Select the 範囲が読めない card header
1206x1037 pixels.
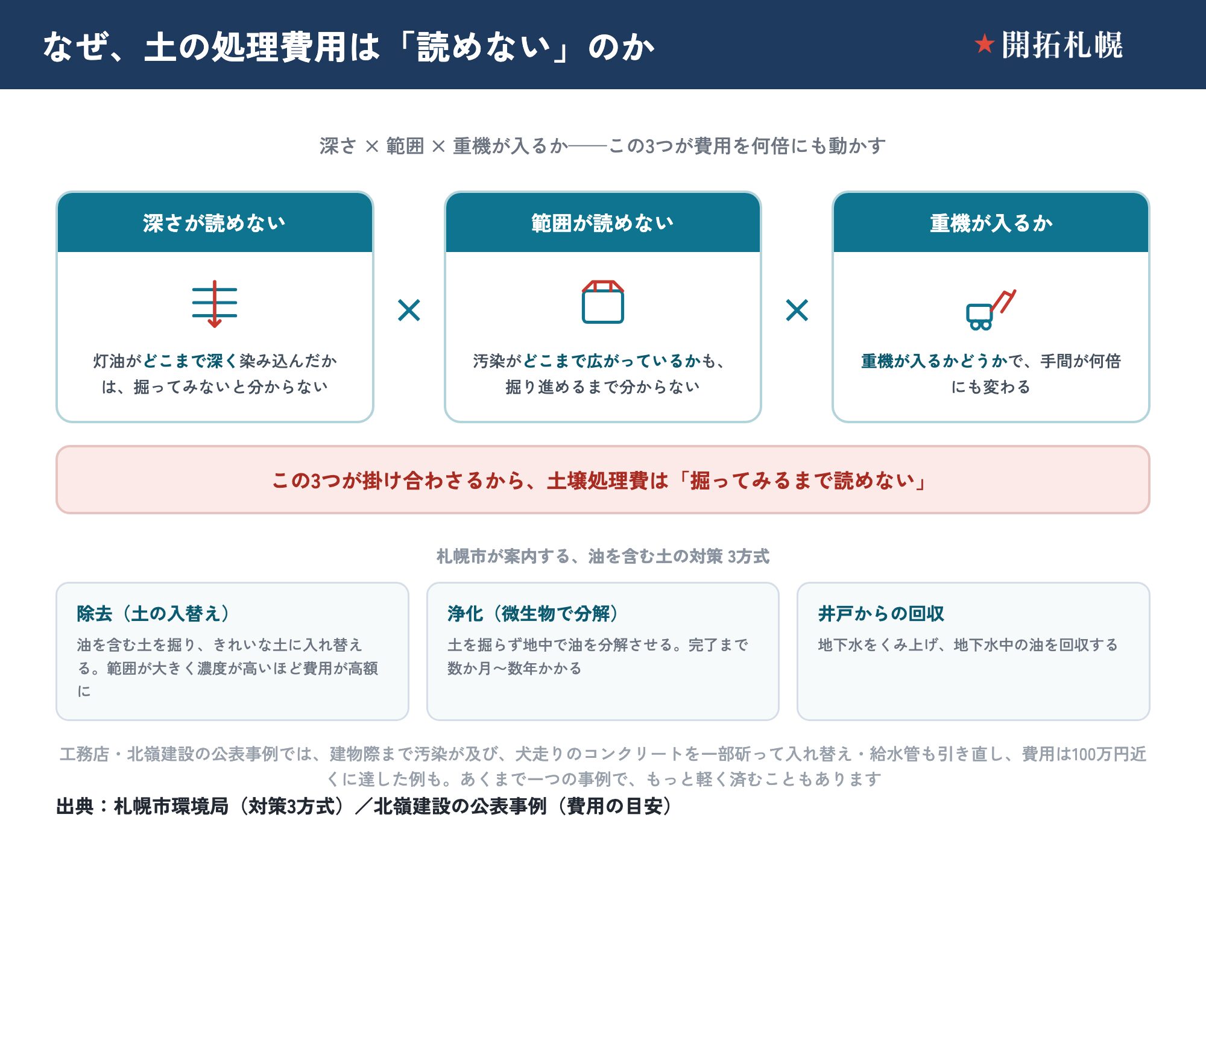pyautogui.click(x=603, y=222)
